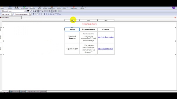Click the double exclamation strong emphasis icon
The image size is (177, 99).
click(42, 14)
